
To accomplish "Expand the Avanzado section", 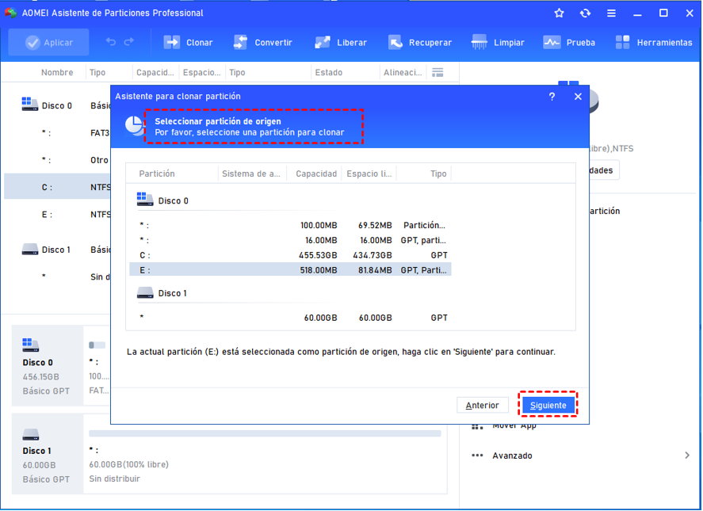I will tap(511, 456).
